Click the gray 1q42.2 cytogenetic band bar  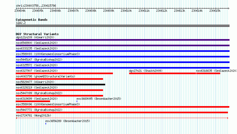pyautogui.click(x=122, y=26)
